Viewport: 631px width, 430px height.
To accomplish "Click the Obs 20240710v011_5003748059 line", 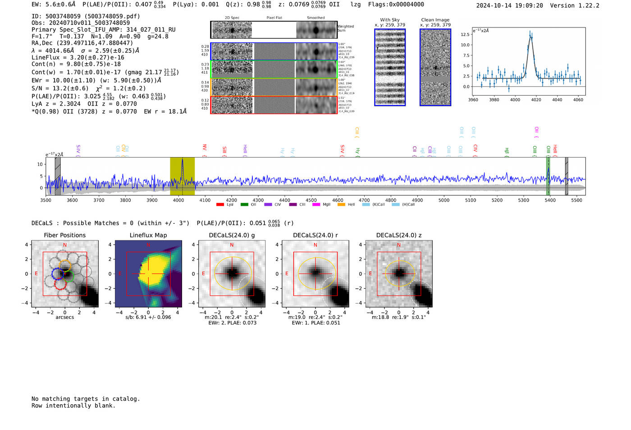I will coord(81,23).
